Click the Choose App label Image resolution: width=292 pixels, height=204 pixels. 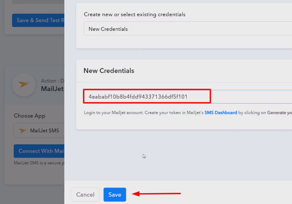point(29,116)
